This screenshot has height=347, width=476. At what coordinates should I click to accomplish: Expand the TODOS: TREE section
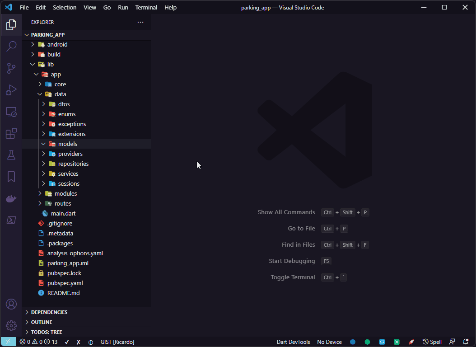click(27, 332)
